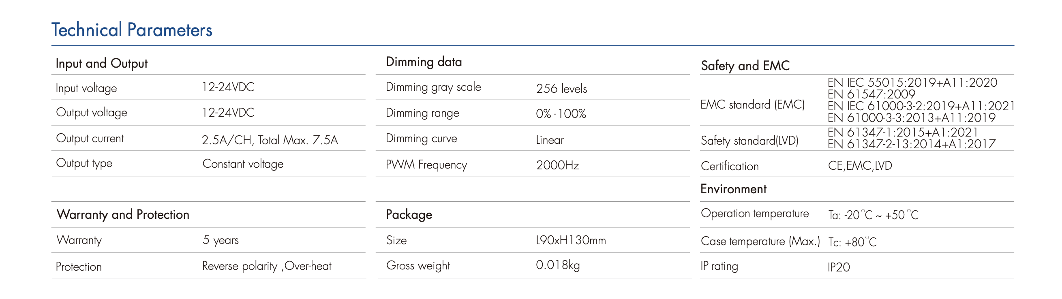Click the EMC standard (EMC) label
The height and width of the screenshot is (299, 1062).
tap(752, 105)
